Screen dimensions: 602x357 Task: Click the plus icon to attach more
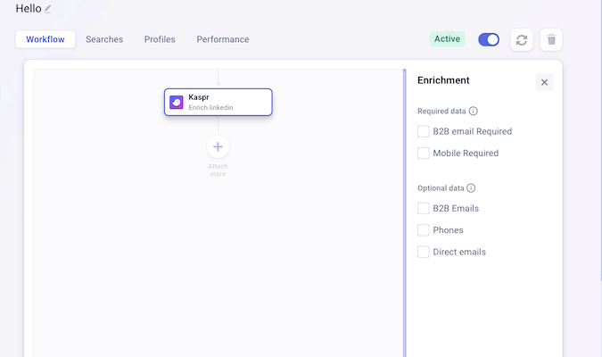[218, 146]
